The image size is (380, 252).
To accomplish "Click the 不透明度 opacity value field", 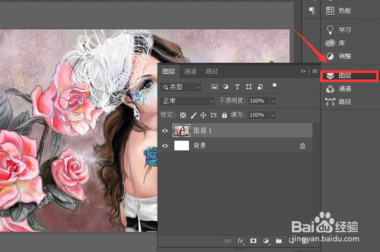I will pos(258,101).
